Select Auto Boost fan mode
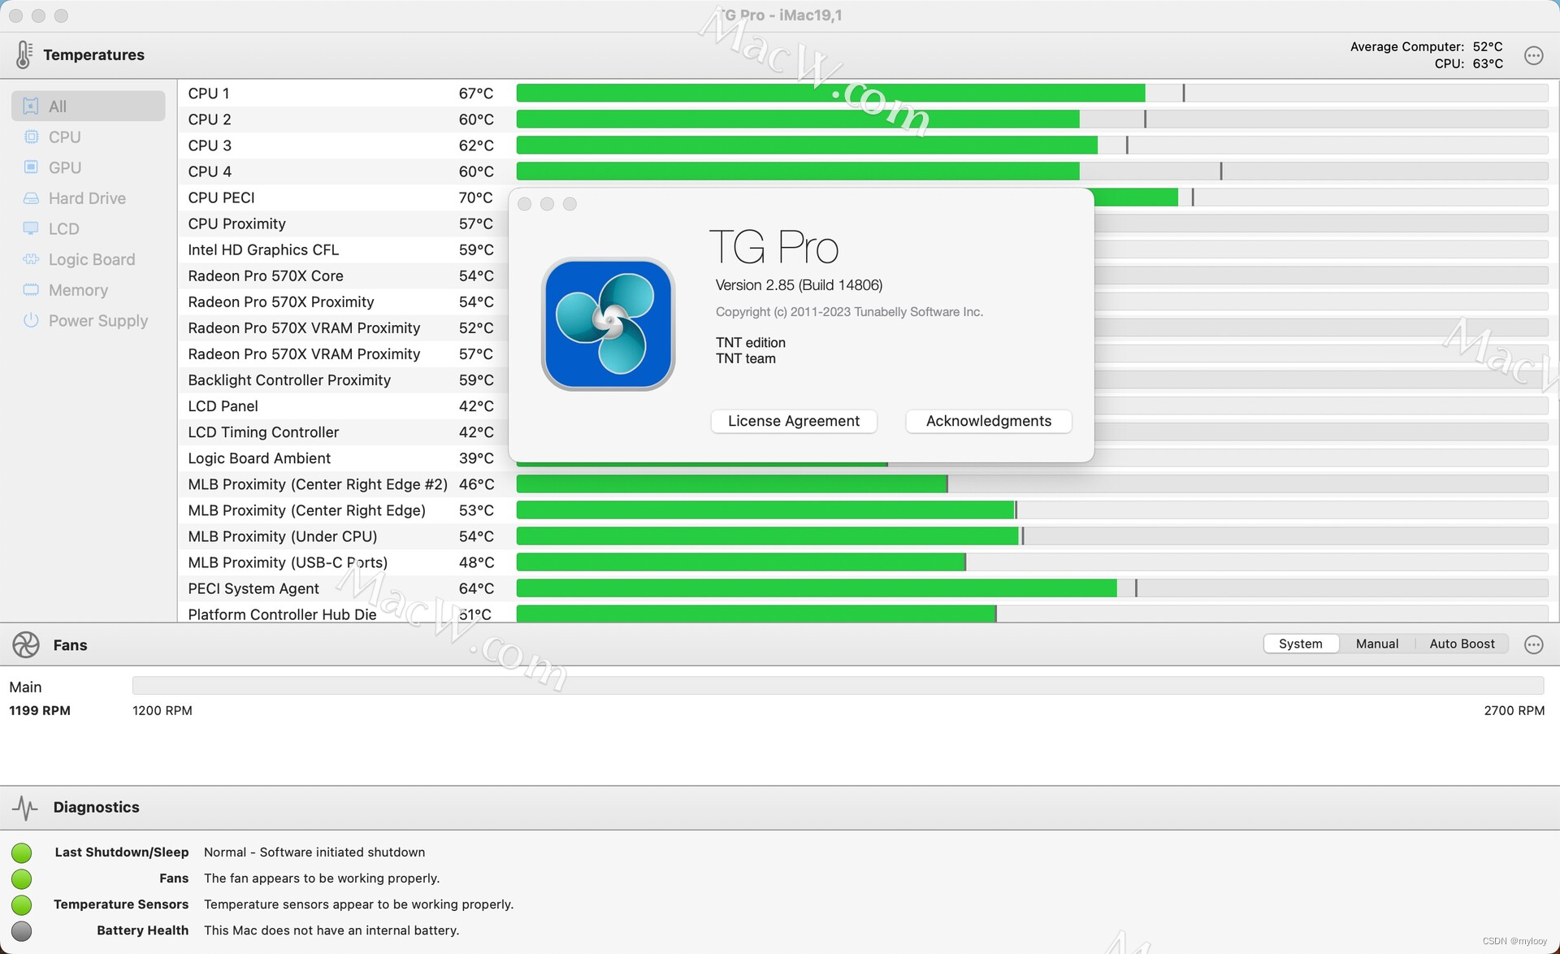The image size is (1560, 954). [1462, 644]
